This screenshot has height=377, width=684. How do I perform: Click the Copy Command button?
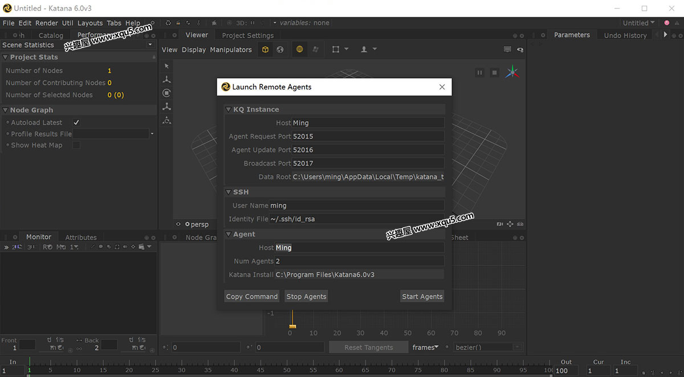click(x=252, y=296)
